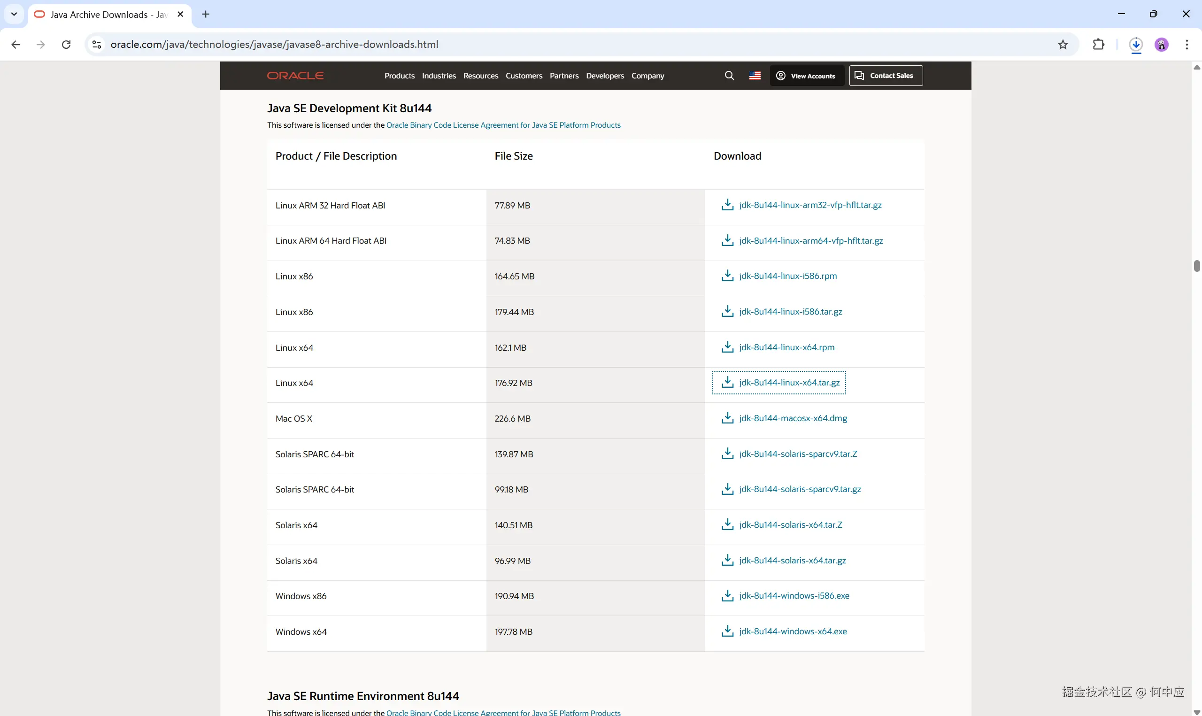Open the Developers navigation menu
The width and height of the screenshot is (1202, 716).
(x=605, y=76)
